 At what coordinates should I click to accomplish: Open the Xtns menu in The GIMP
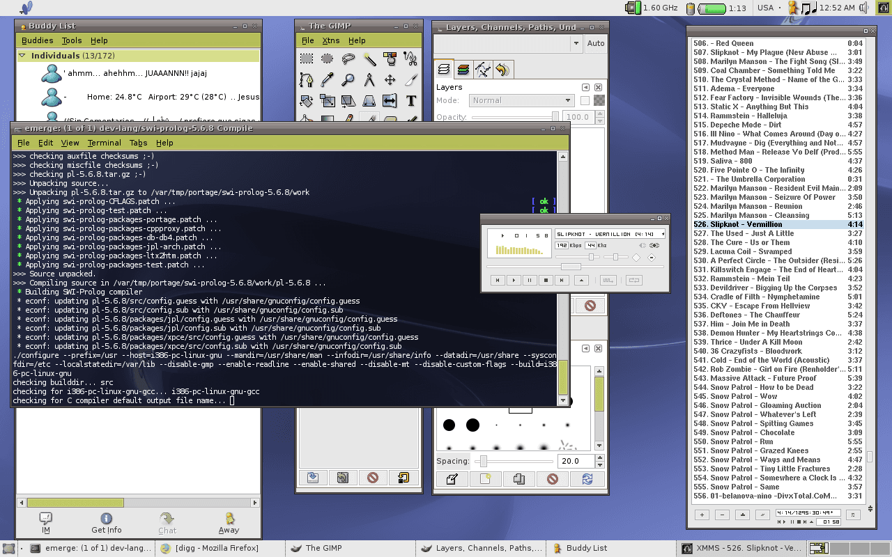(x=331, y=40)
